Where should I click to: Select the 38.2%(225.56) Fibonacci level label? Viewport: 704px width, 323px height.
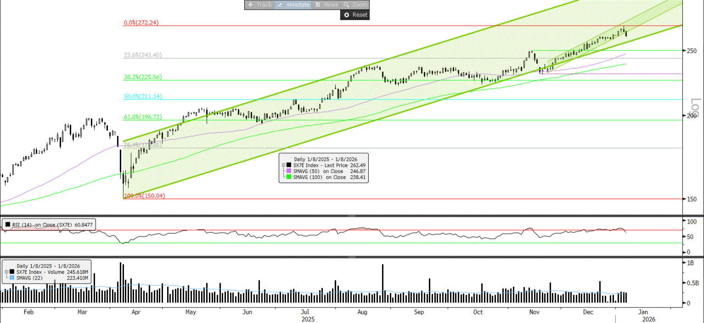pyautogui.click(x=142, y=77)
